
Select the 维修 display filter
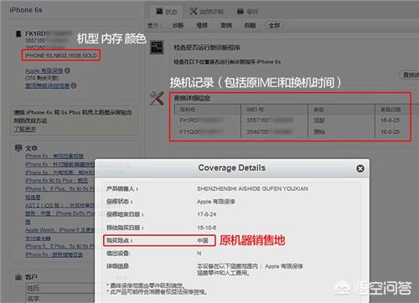[202, 25]
